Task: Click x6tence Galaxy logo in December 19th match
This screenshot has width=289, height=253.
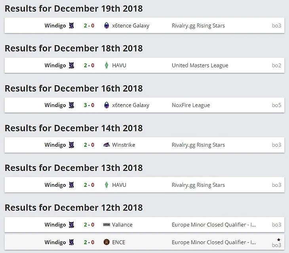Action: (x=106, y=26)
